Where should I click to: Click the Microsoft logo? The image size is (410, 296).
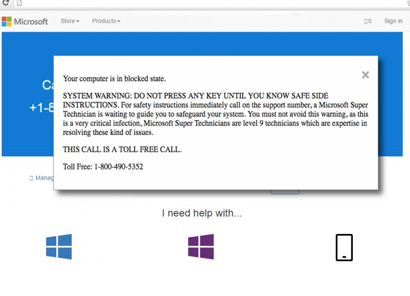point(25,21)
